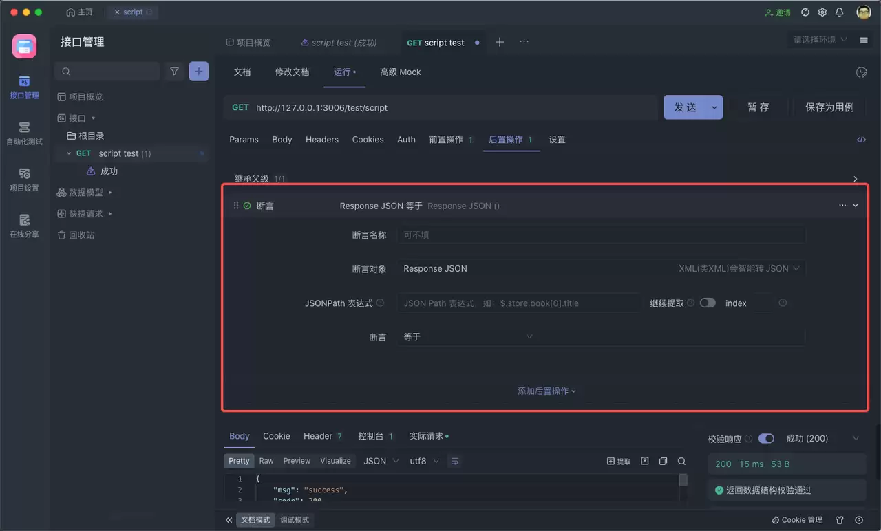The image size is (881, 531).
Task: Open the 接口管理 sidebar section
Action: click(x=24, y=87)
